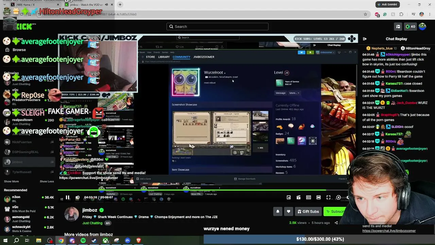435x245 pixels.
Task: Open the EA app from the taskbar
Action: point(127,241)
